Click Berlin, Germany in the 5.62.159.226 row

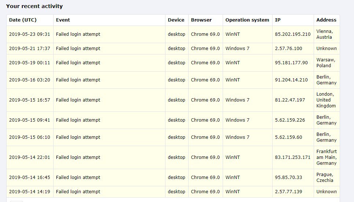click(326, 120)
